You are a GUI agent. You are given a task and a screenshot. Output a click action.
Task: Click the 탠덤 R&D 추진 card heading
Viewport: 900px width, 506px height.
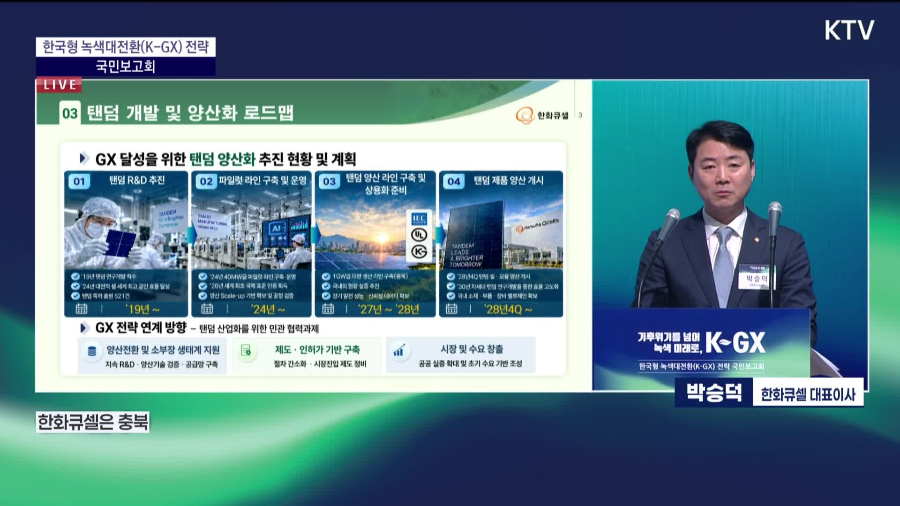(137, 180)
